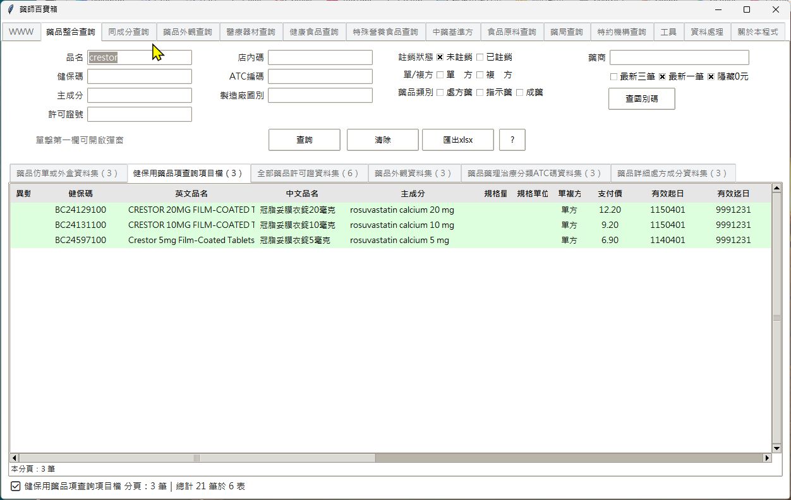Sort by the 健保碼 column header
Screen dimensions: 791x500
[x=81, y=193]
